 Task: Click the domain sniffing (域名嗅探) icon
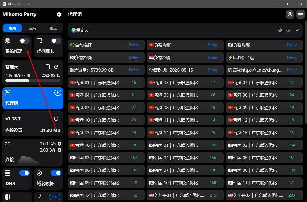[x=39, y=173]
